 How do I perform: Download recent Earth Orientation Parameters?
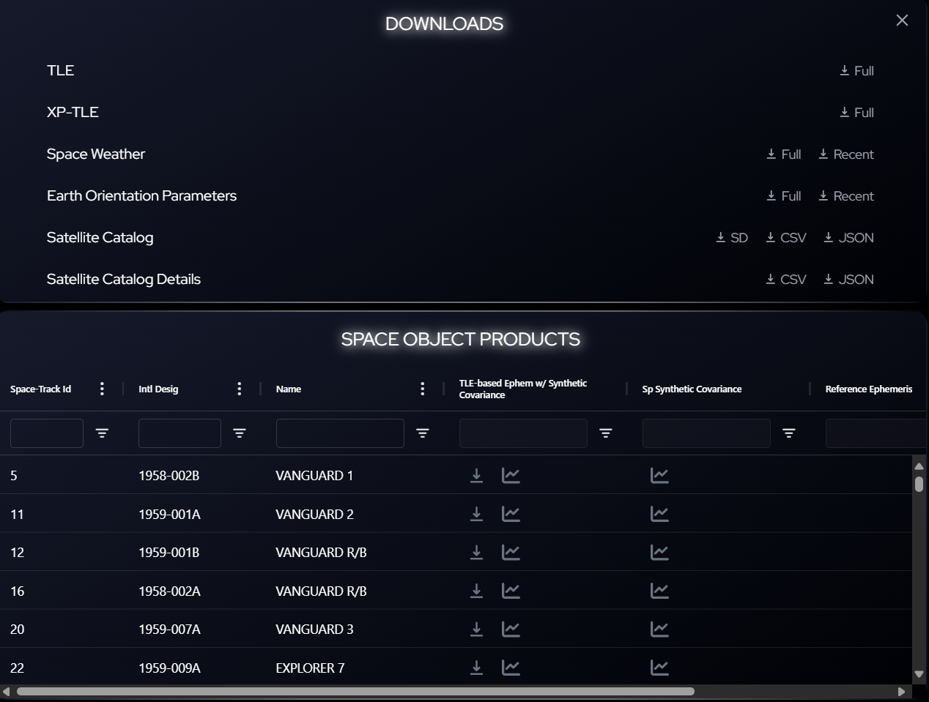(x=846, y=196)
